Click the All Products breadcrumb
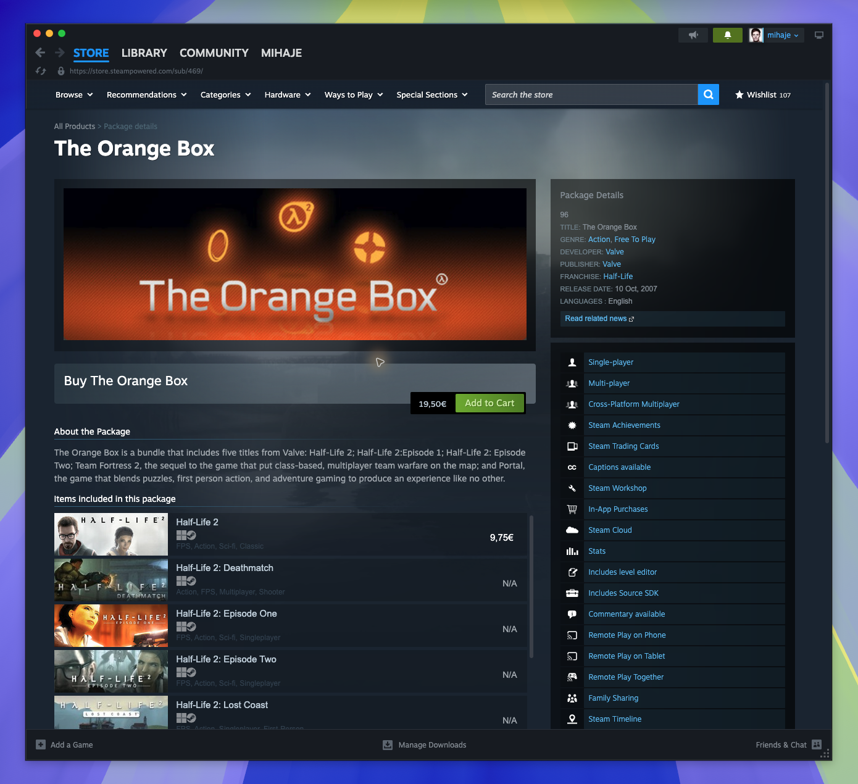The height and width of the screenshot is (784, 858). [x=75, y=127]
